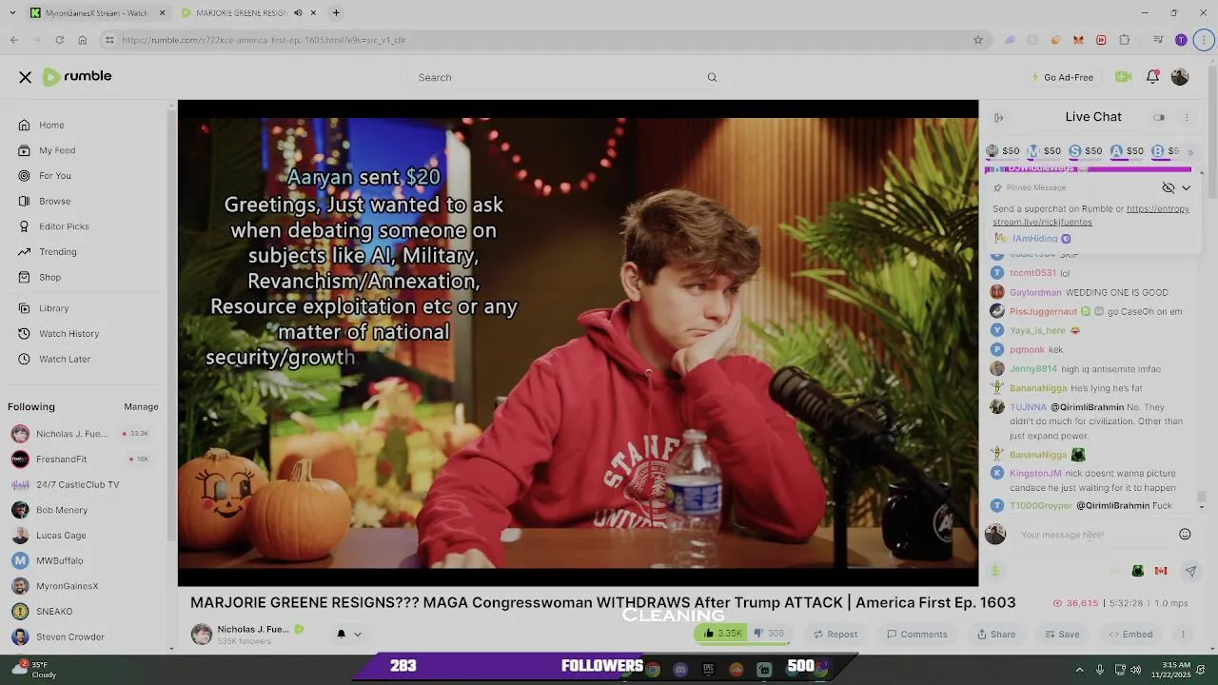The height and width of the screenshot is (685, 1218).
Task: Close the sidebar menu with X icon
Action: 26,77
